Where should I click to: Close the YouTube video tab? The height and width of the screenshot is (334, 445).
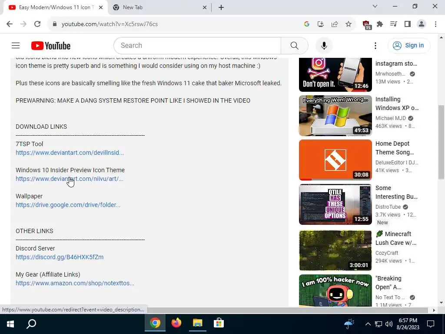[101, 8]
